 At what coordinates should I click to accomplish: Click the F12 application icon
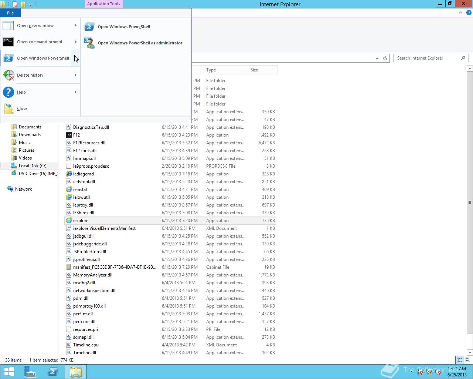pyautogui.click(x=68, y=135)
